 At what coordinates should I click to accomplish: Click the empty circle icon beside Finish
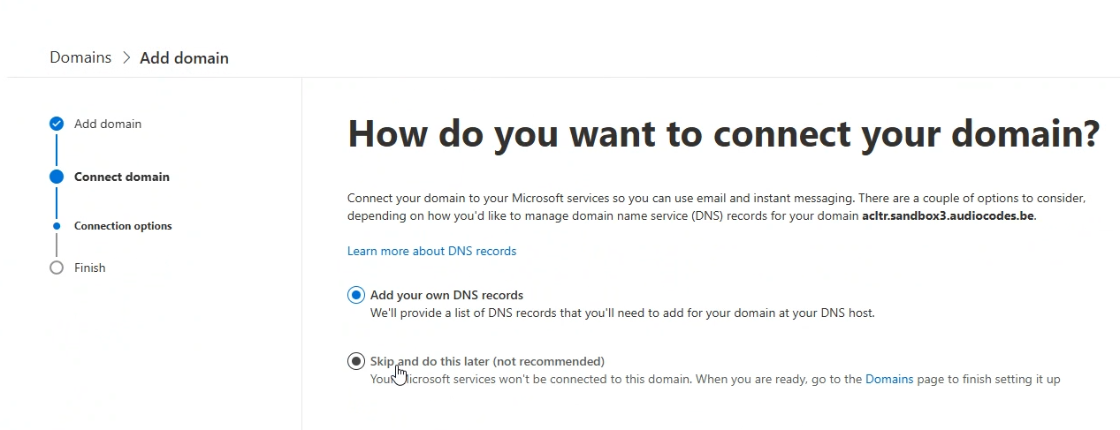point(57,268)
